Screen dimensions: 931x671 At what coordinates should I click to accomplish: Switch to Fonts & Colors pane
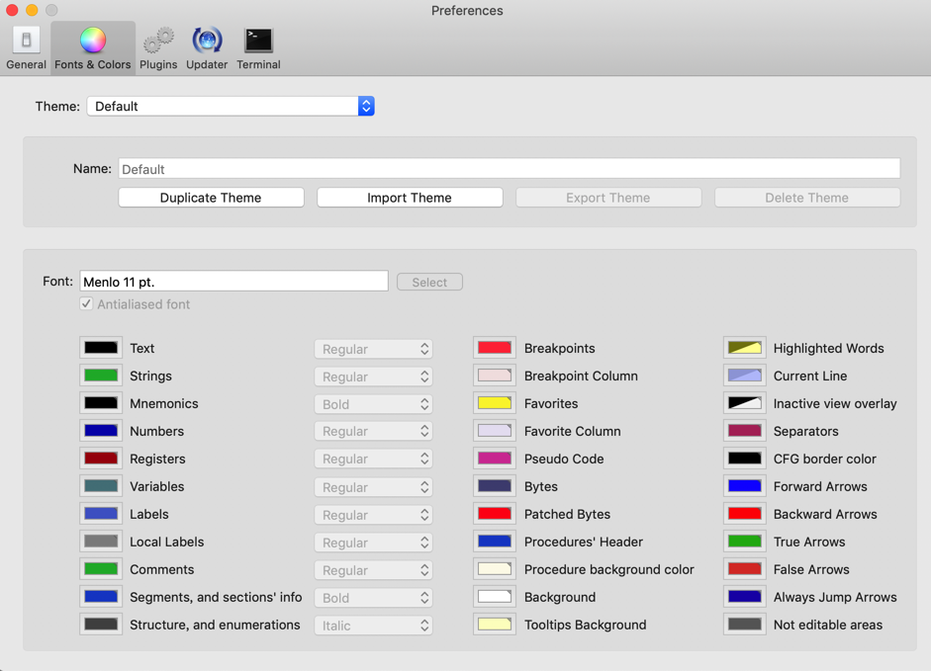(x=93, y=48)
